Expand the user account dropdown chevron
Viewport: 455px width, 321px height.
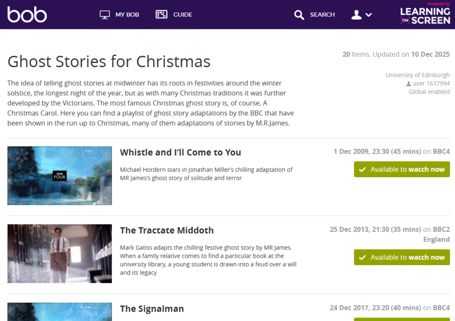368,15
